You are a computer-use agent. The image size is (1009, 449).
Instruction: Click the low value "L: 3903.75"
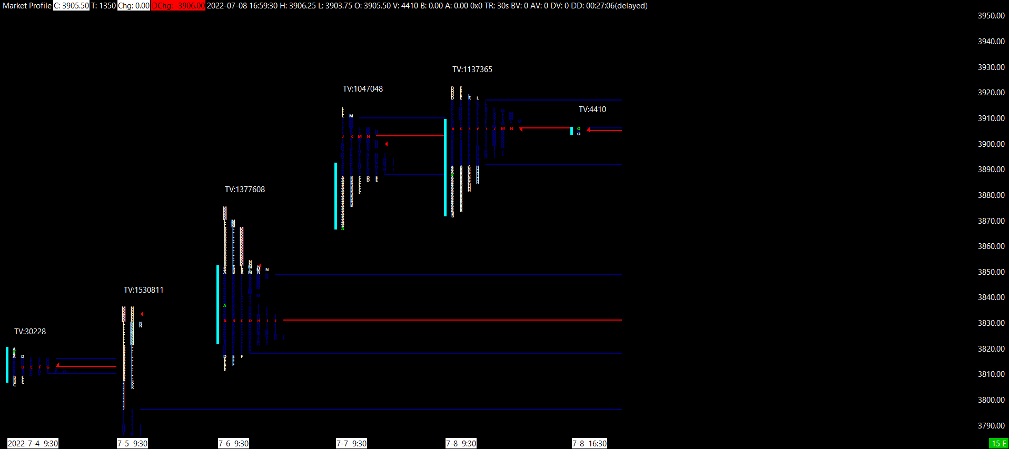coord(335,6)
